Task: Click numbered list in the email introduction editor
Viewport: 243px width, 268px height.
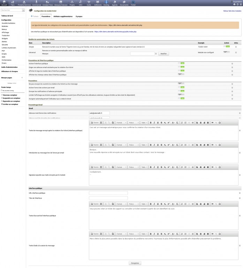Action: pos(182,145)
